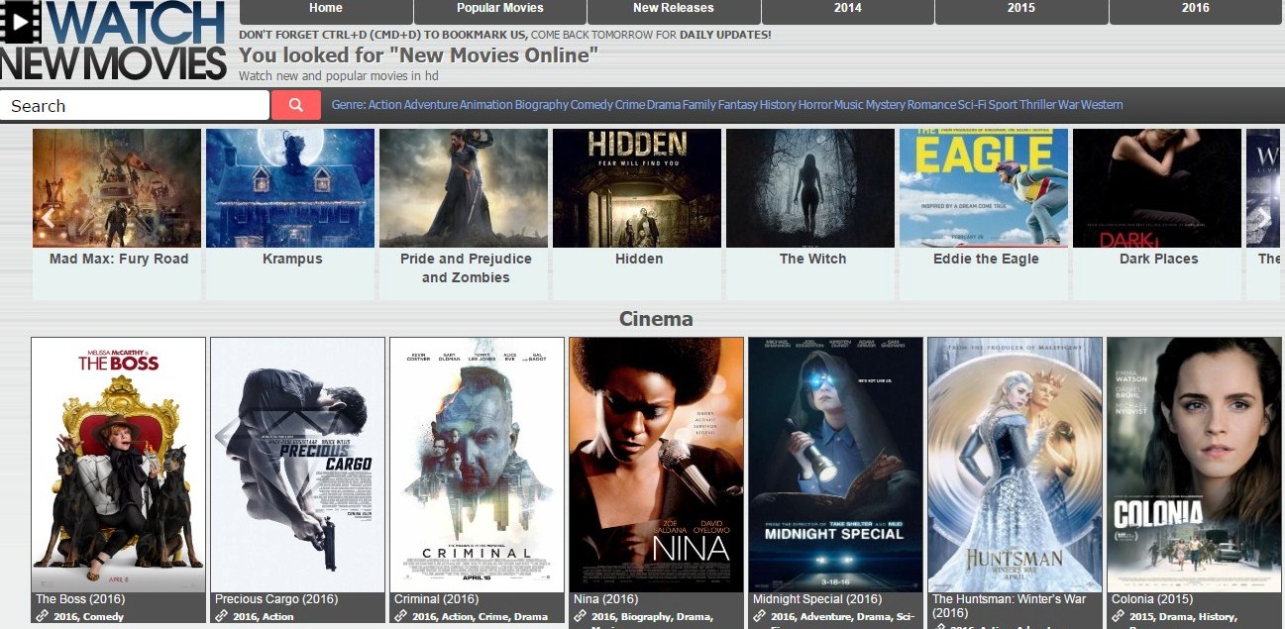The width and height of the screenshot is (1285, 629).
Task: Select the Music genre link
Action: coord(848,105)
